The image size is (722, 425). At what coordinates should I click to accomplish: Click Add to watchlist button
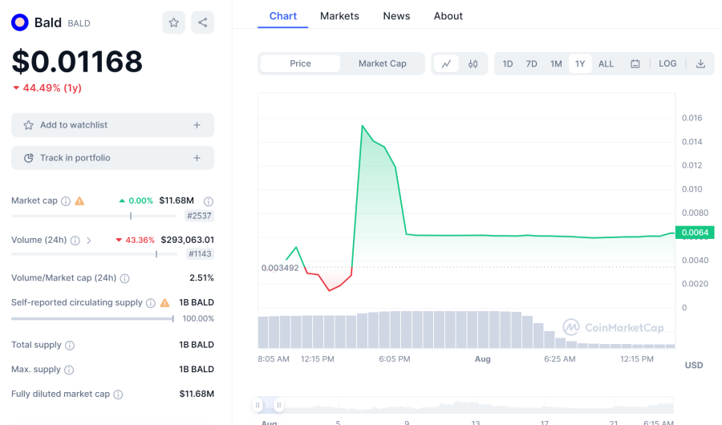(112, 125)
